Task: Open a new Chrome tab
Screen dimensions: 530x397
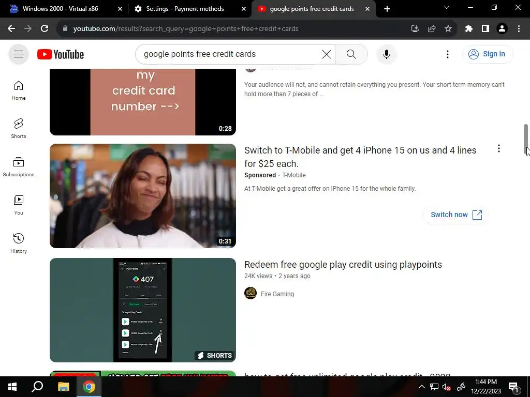Action: click(x=387, y=9)
